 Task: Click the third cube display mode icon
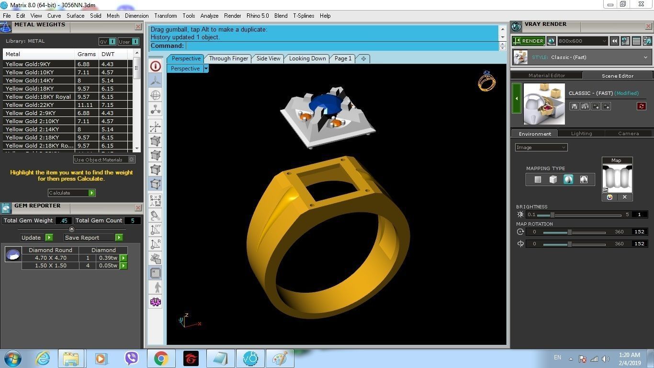click(156, 170)
